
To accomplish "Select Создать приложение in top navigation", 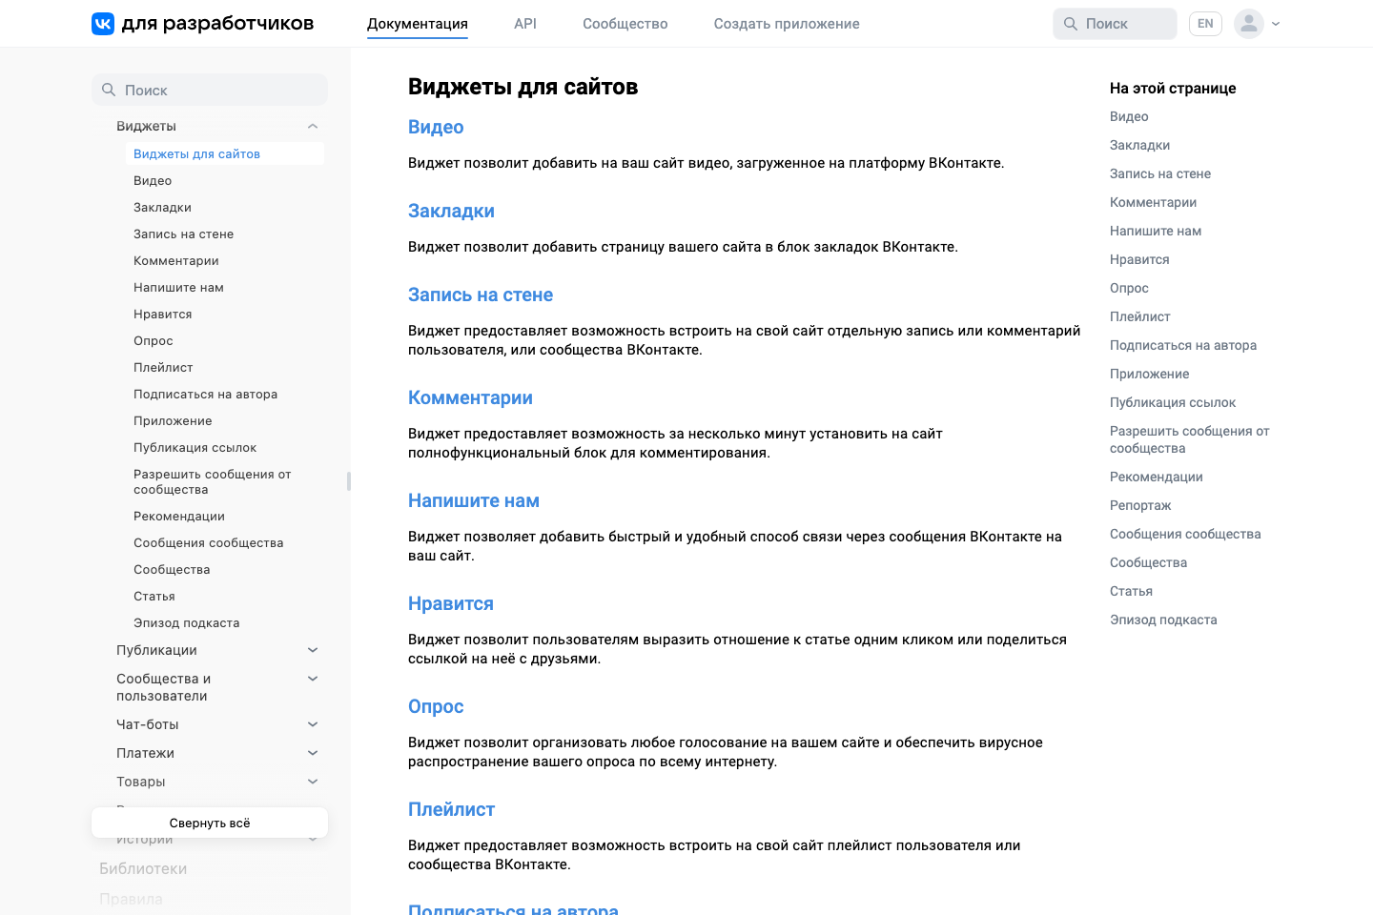I will pyautogui.click(x=786, y=23).
